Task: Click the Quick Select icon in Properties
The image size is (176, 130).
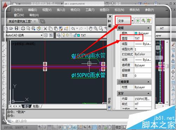Action: (149, 21)
